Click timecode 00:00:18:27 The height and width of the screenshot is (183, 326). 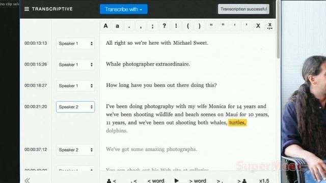pos(36,85)
